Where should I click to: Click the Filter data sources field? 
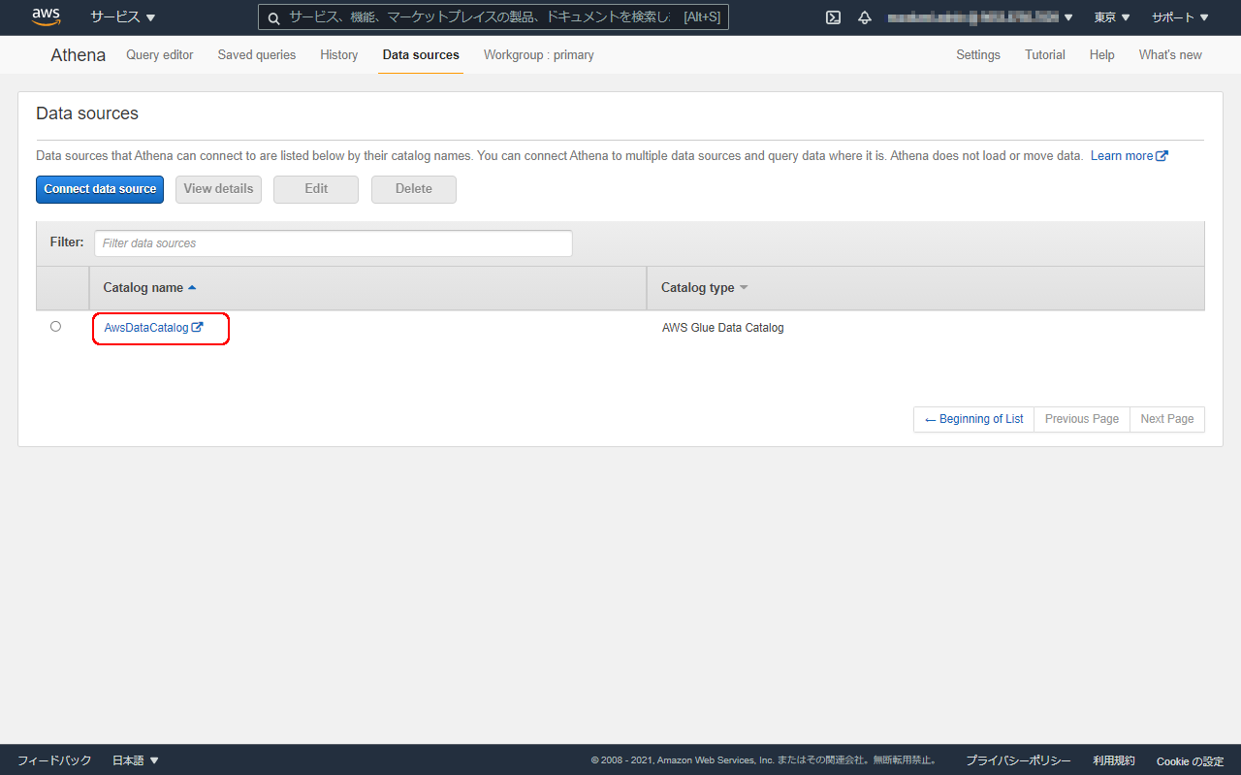334,243
